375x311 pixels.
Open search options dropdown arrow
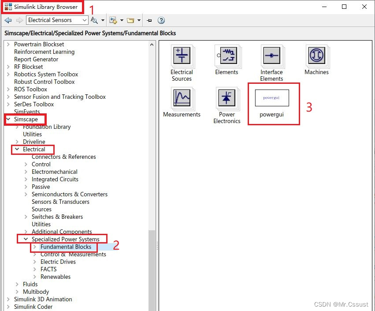point(103,20)
